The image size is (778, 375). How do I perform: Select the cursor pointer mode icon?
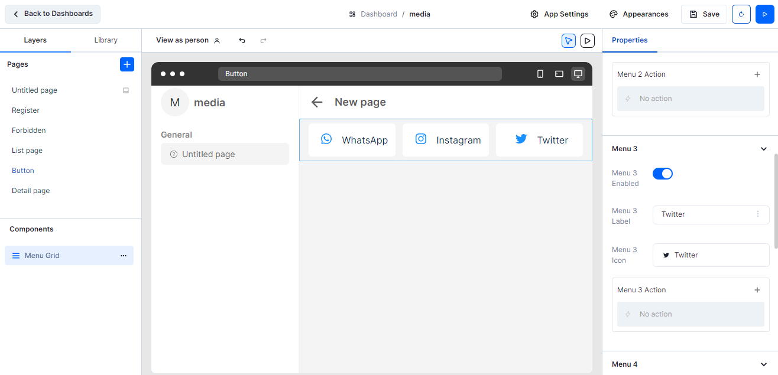click(x=568, y=40)
